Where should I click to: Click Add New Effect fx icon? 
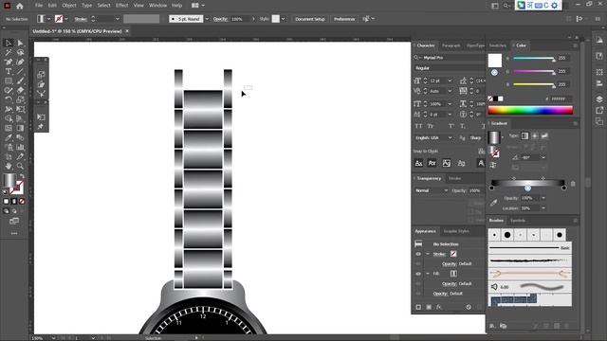(438, 307)
